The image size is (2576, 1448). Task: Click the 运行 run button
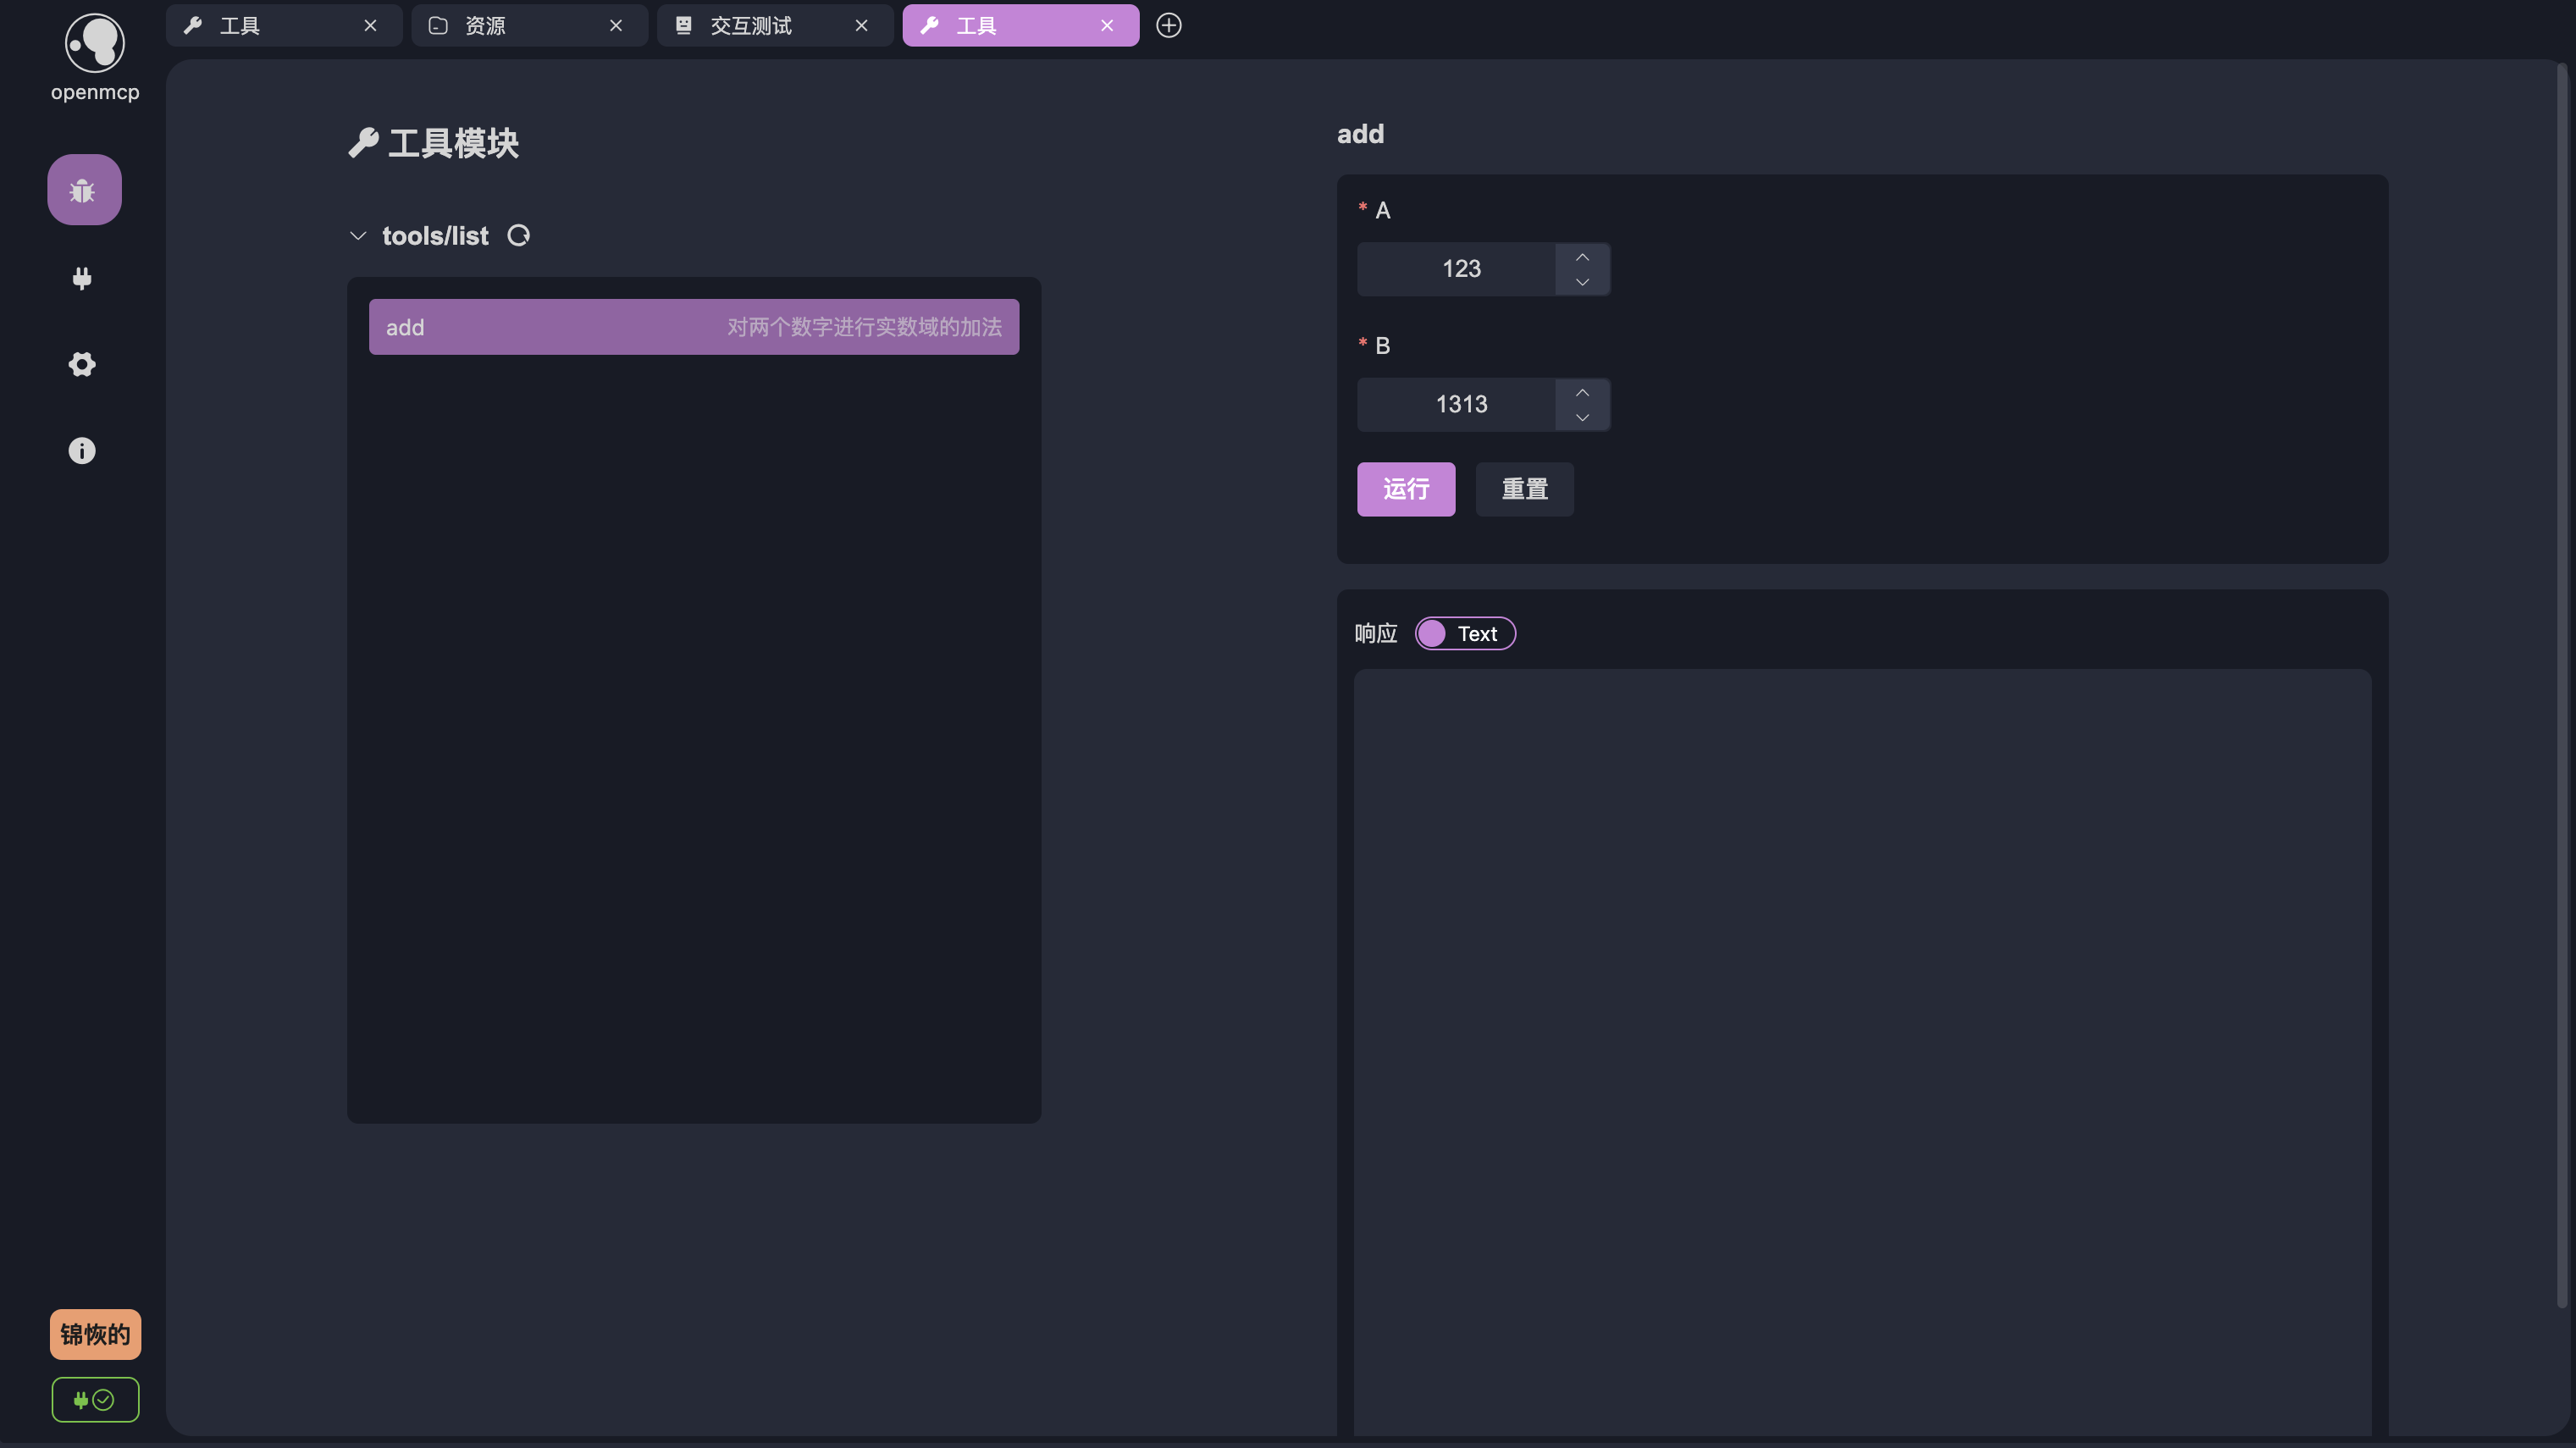coord(1405,489)
